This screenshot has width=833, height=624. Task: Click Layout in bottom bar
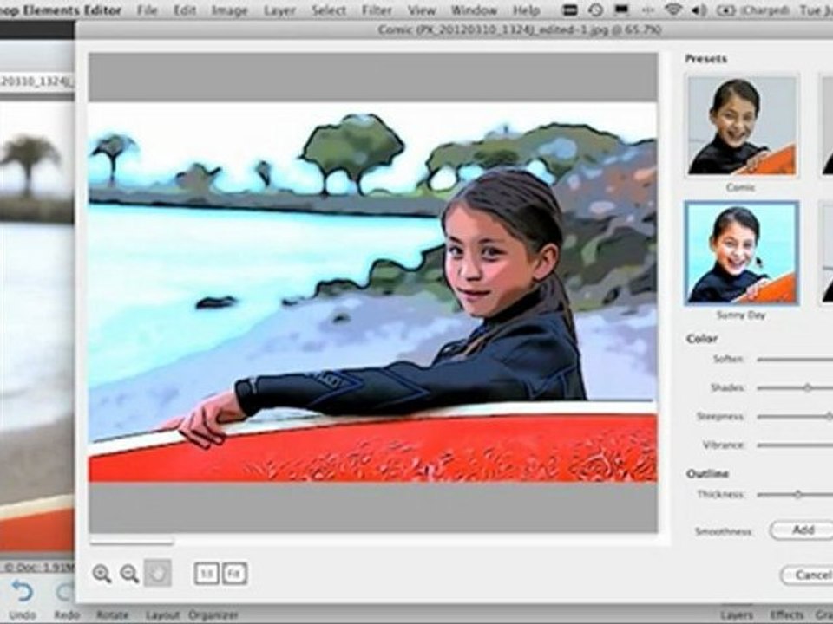(x=161, y=615)
